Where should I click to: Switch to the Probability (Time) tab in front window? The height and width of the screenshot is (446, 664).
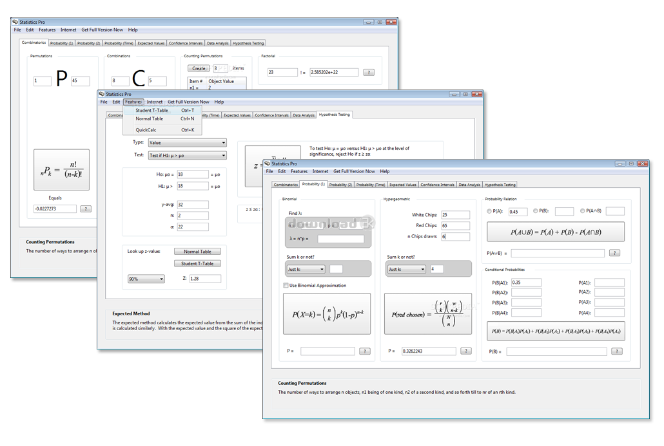371,185
